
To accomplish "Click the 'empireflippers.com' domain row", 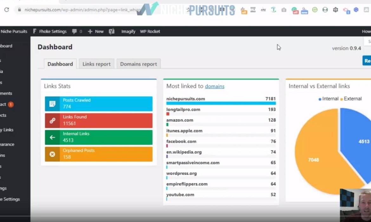I will (x=221, y=186).
